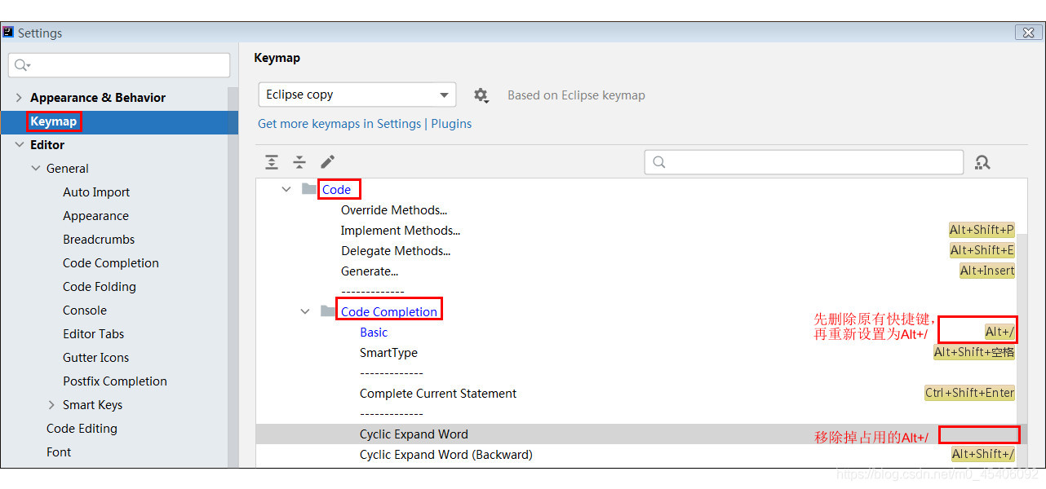Viewport: 1046px width, 489px height.
Task: Click the Plugins link
Action: (451, 124)
